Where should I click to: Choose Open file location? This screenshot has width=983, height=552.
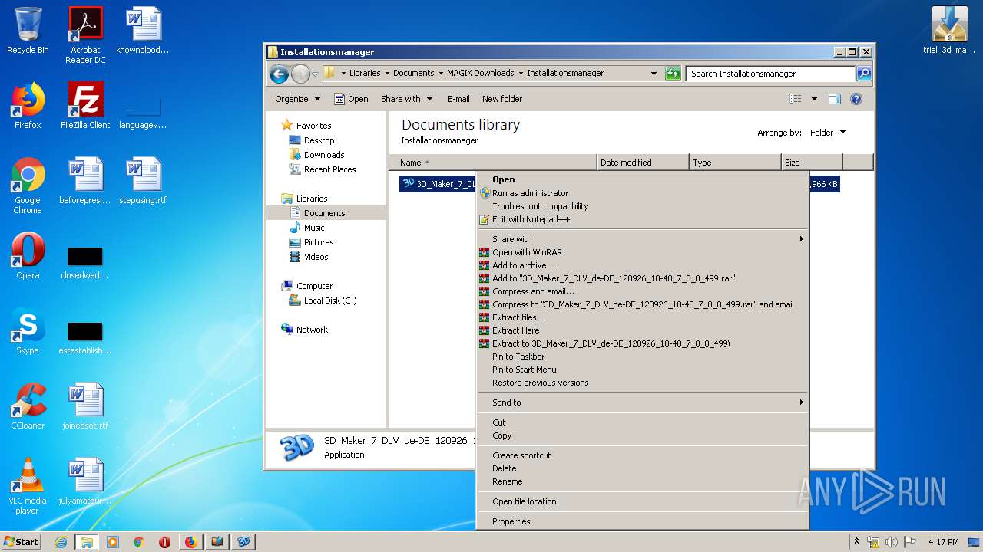(643, 501)
